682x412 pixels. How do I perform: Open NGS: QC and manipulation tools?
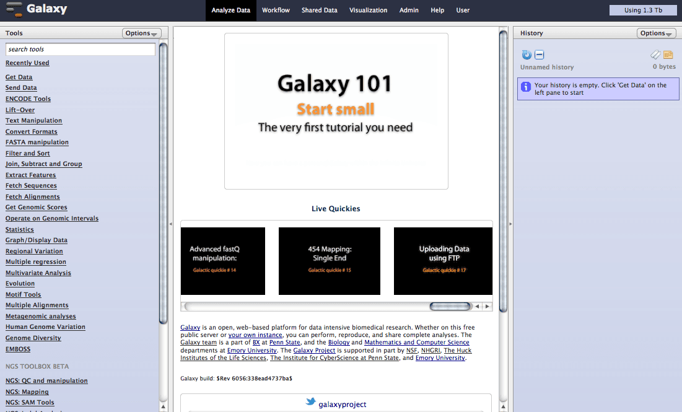[x=46, y=380]
